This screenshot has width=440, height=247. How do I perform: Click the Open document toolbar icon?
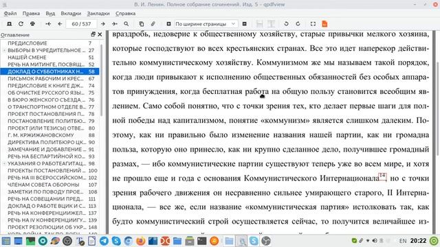click(9, 24)
